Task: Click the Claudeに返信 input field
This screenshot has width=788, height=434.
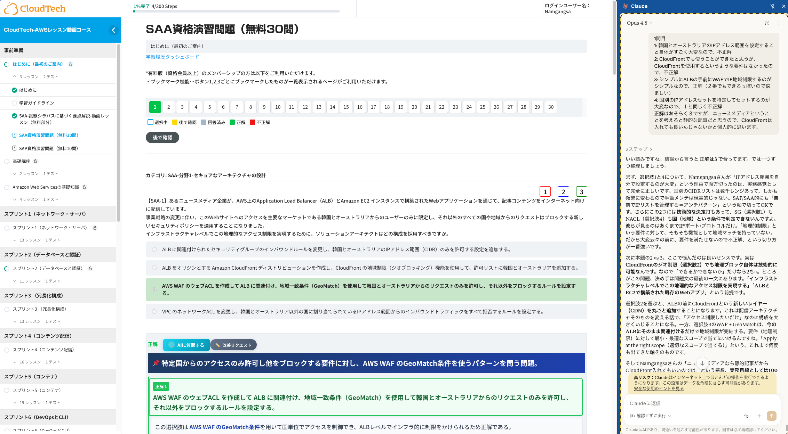Action: click(x=702, y=403)
